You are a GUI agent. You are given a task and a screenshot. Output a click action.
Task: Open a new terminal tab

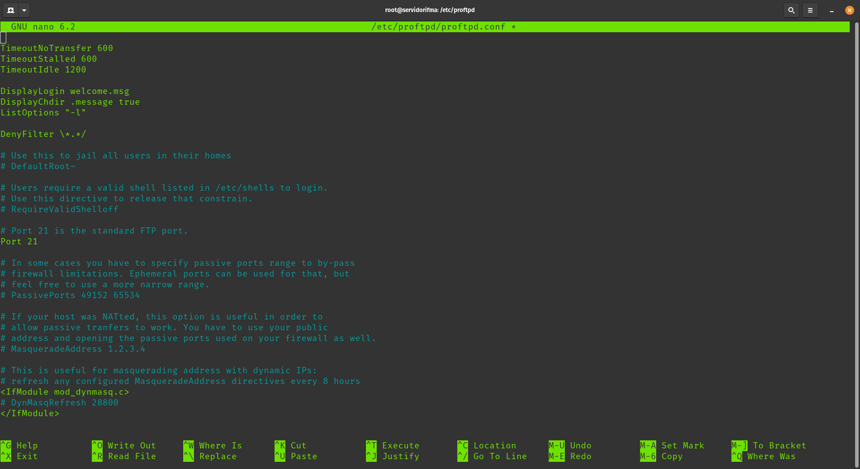tap(9, 10)
